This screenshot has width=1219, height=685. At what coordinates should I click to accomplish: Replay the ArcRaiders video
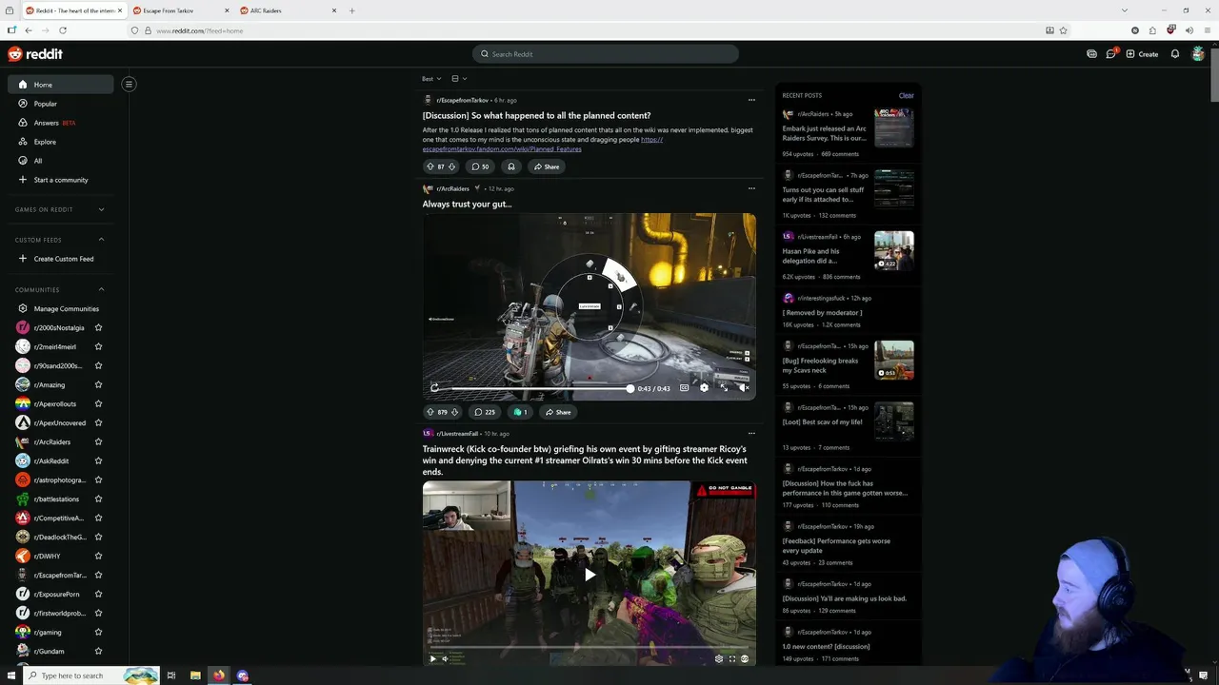tap(434, 388)
